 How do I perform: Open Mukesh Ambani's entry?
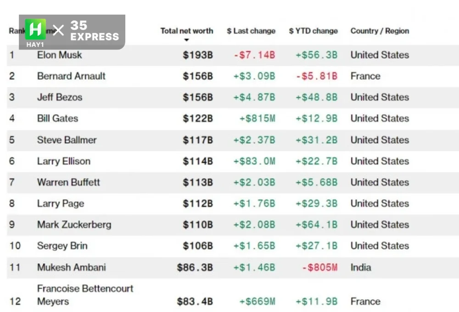tap(72, 267)
